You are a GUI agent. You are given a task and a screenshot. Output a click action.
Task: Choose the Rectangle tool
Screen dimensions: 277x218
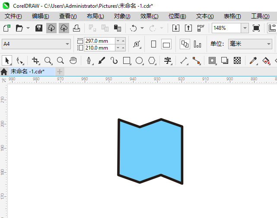point(127,60)
